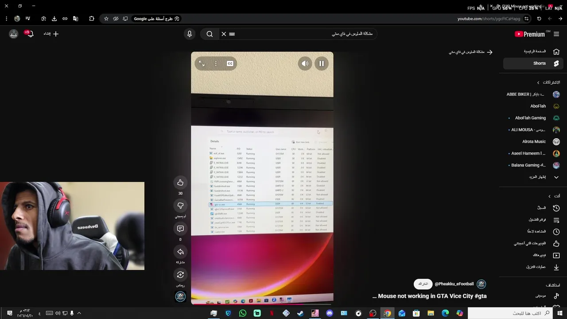
Task: Open Music in the Explore section
Action: [533, 296]
